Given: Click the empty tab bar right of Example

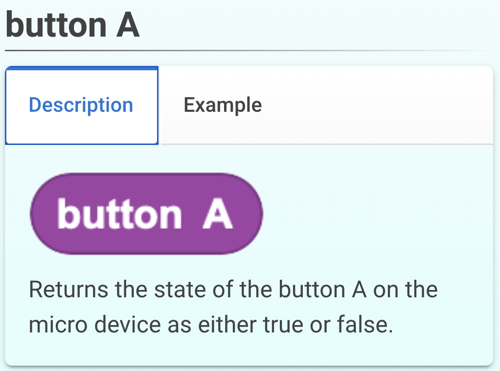Looking at the screenshot, I should click(x=377, y=105).
